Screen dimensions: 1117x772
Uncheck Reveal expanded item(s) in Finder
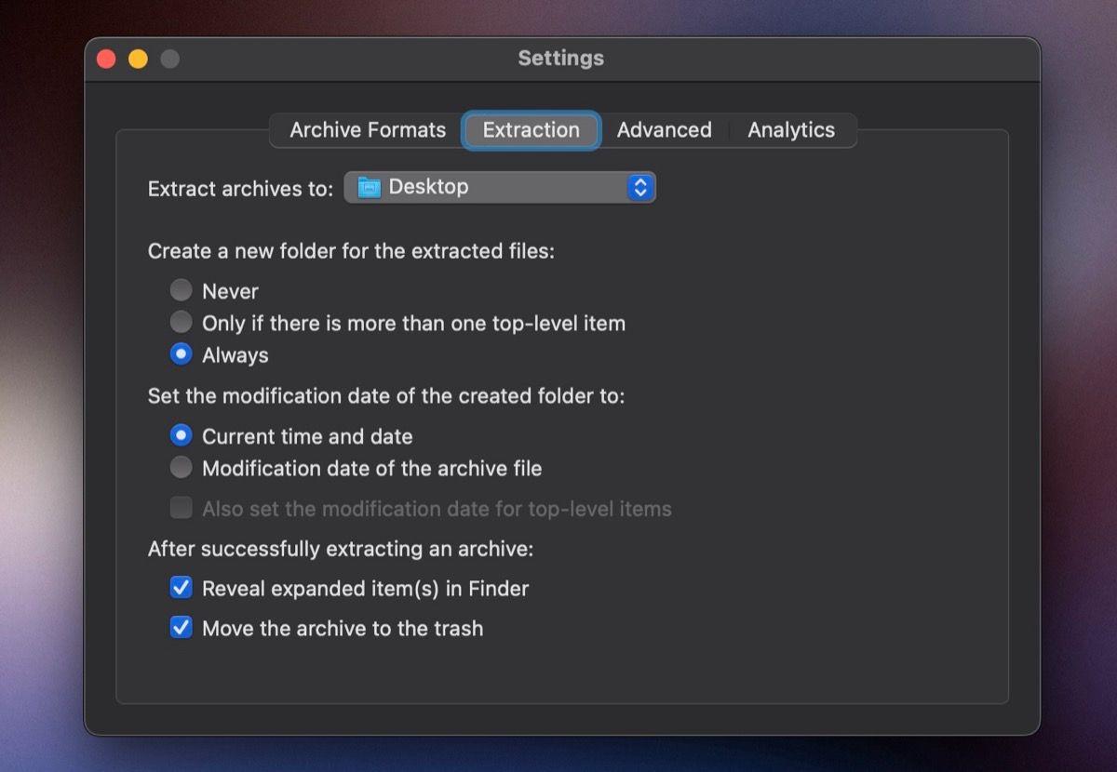point(182,588)
